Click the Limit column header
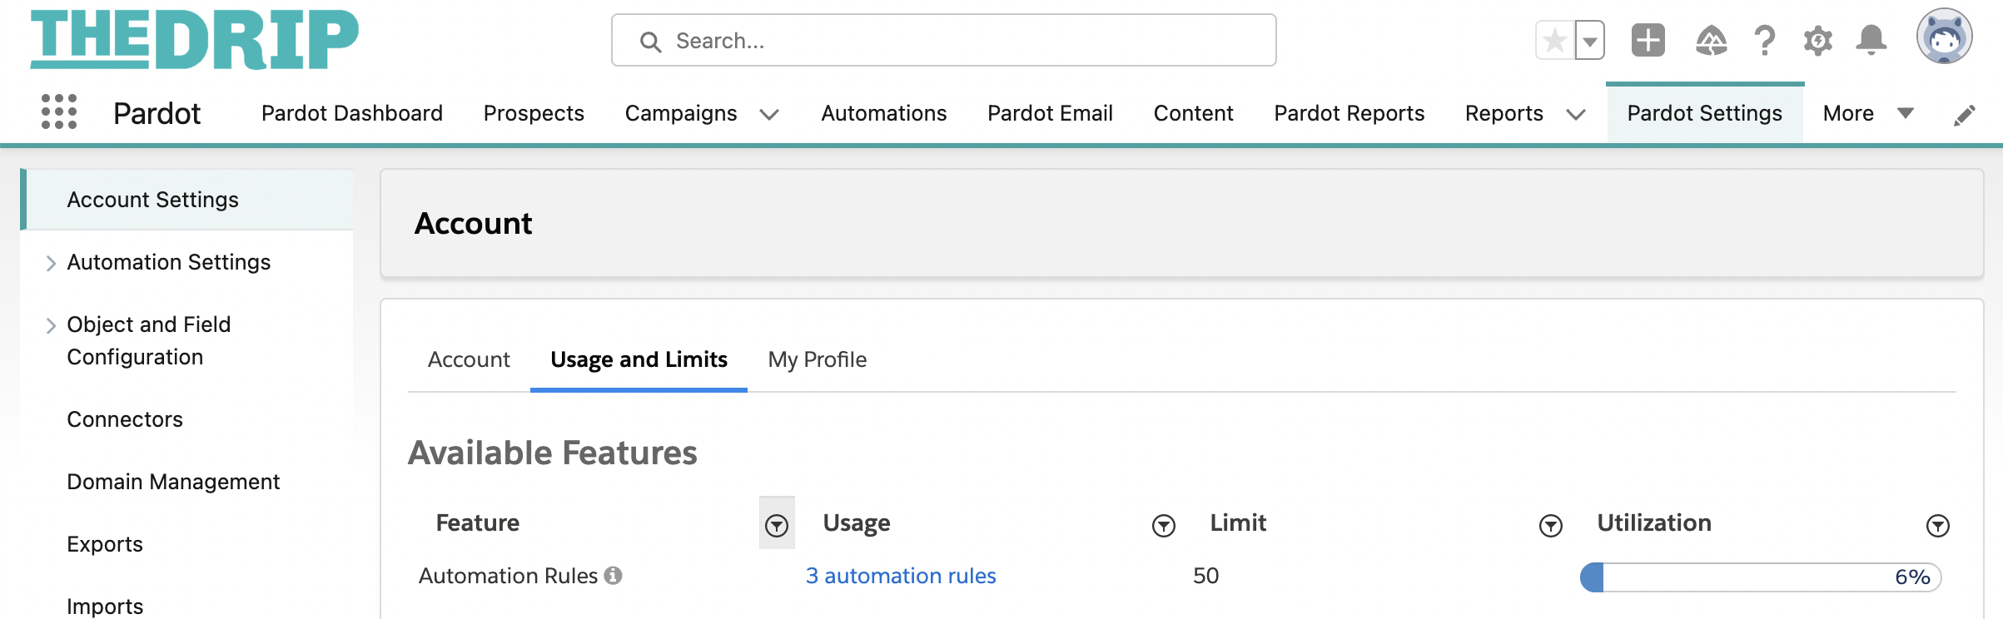The image size is (2003, 619). [1238, 522]
